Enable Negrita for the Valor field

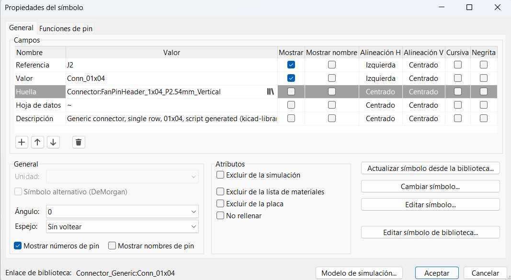(x=484, y=78)
